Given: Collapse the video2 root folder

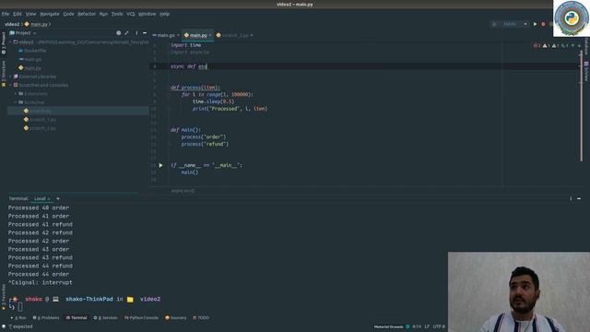Looking at the screenshot, I should point(10,42).
